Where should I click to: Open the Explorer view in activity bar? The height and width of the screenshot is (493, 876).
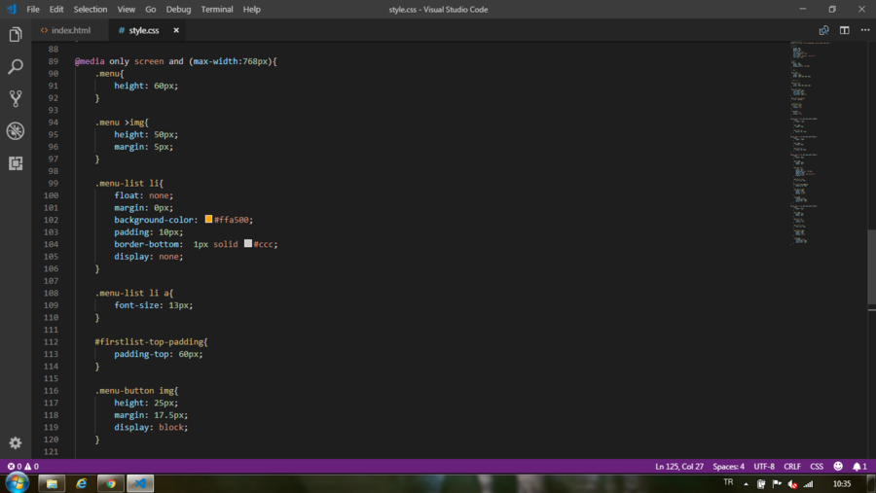pyautogui.click(x=16, y=35)
